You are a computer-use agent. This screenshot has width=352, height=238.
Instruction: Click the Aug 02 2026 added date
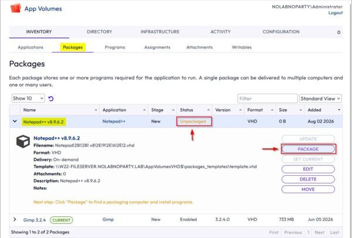pos(320,121)
